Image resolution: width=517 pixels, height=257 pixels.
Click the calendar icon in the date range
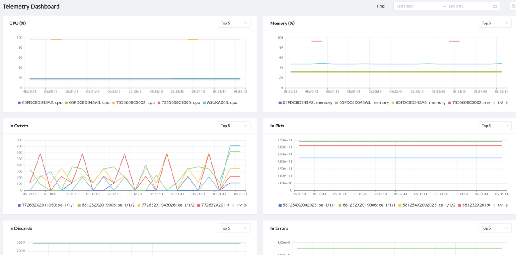click(495, 6)
